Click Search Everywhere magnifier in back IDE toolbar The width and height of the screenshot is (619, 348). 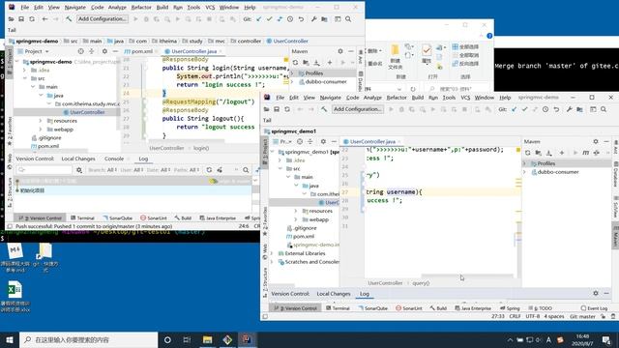click(348, 19)
